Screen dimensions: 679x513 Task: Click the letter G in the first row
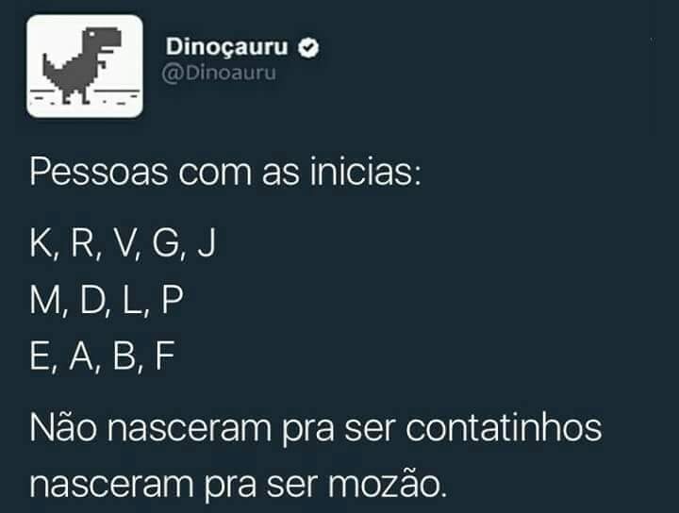166,242
